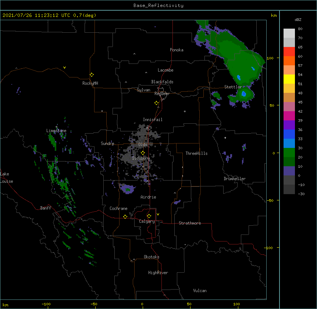
Task: Click the dBZ legend heading
Action: [x=298, y=19]
